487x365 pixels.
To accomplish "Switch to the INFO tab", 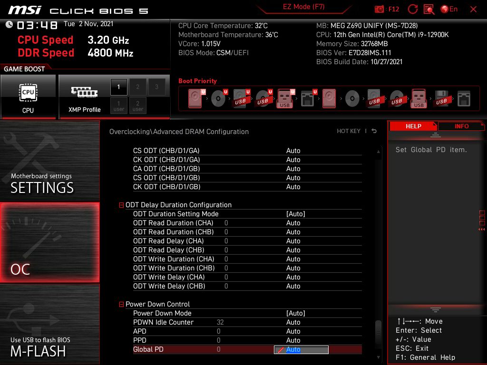I will point(461,126).
